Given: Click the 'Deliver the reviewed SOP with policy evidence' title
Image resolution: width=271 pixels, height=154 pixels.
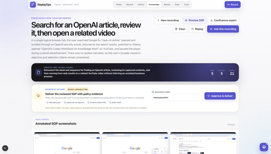Looking at the screenshot, I should (x=74, y=94).
